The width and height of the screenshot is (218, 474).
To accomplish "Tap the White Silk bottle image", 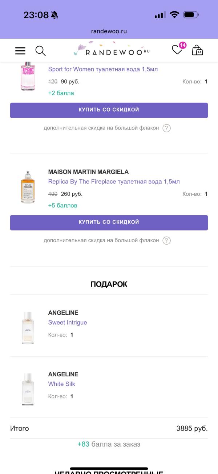I will (28, 389).
